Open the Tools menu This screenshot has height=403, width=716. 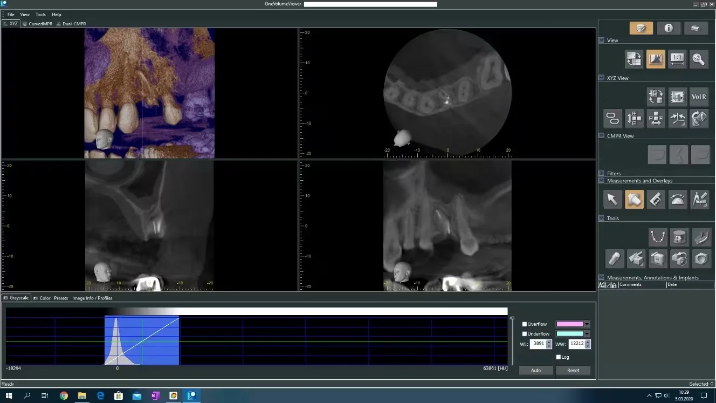[x=40, y=15]
